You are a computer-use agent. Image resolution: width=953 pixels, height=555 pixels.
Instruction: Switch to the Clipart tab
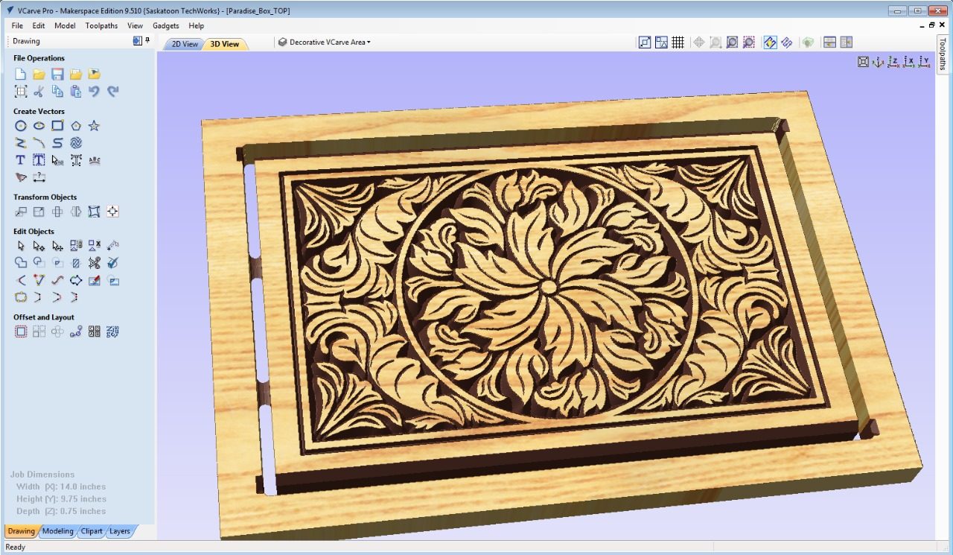tap(92, 531)
